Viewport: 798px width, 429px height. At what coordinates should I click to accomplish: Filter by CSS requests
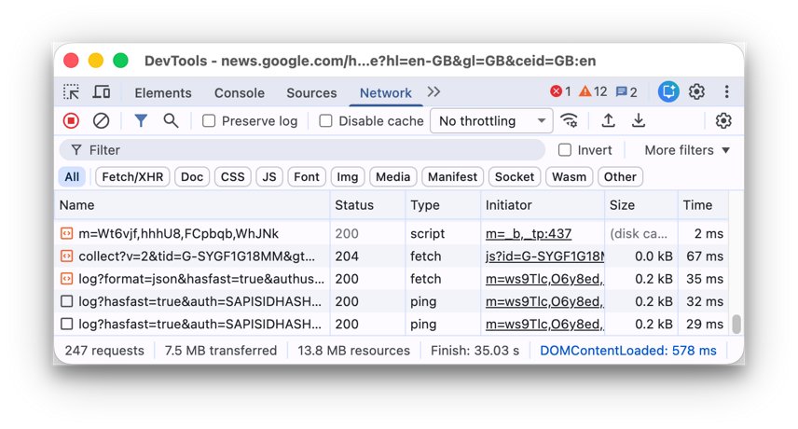click(x=232, y=176)
